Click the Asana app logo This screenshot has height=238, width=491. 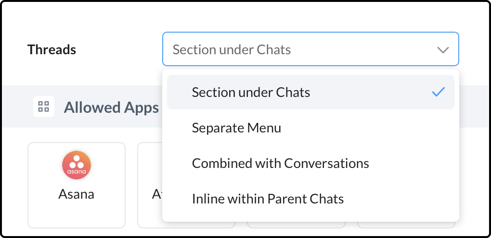click(x=77, y=165)
